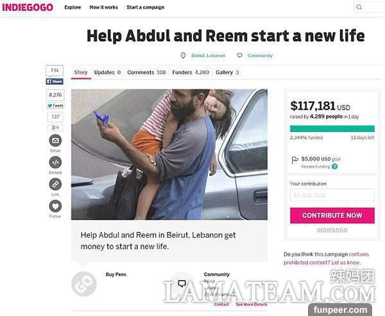
Task: Open the Embed code icon
Action: [55, 162]
